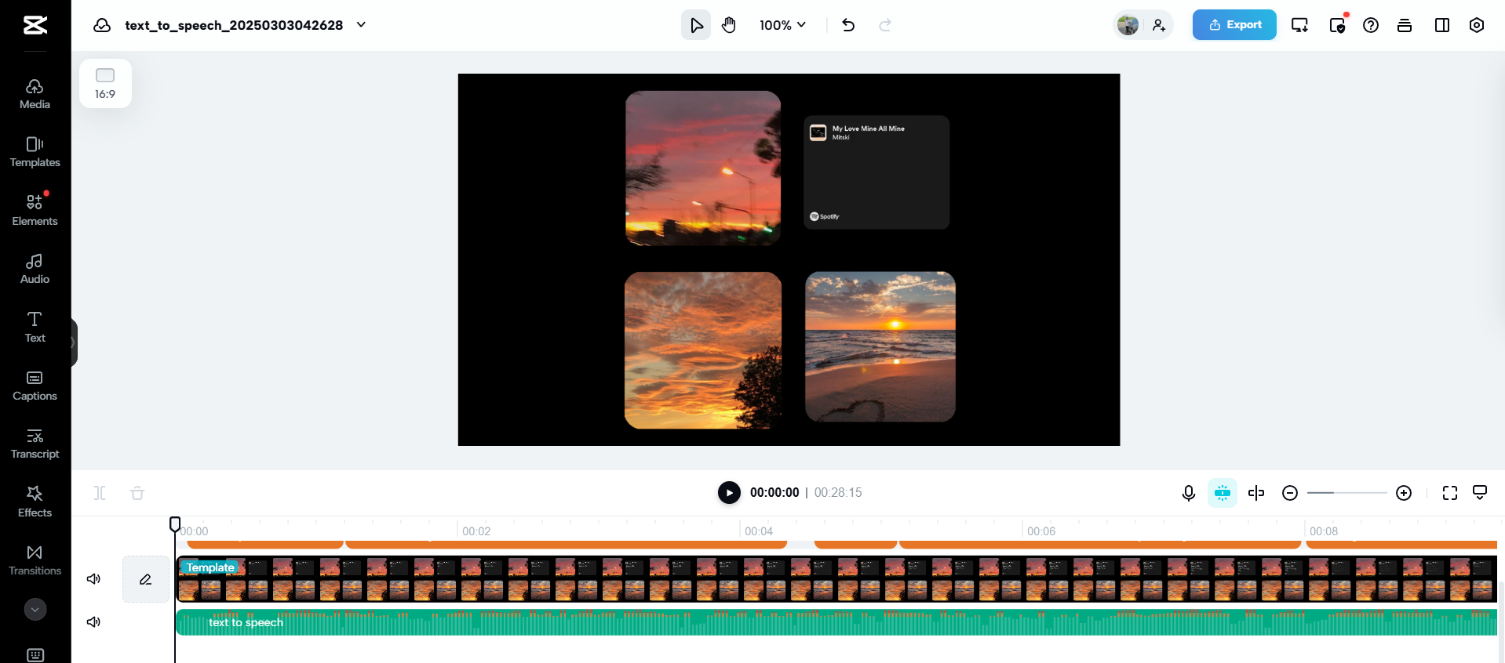1505x663 pixels.
Task: Zoom in the timeline with plus
Action: [1404, 493]
